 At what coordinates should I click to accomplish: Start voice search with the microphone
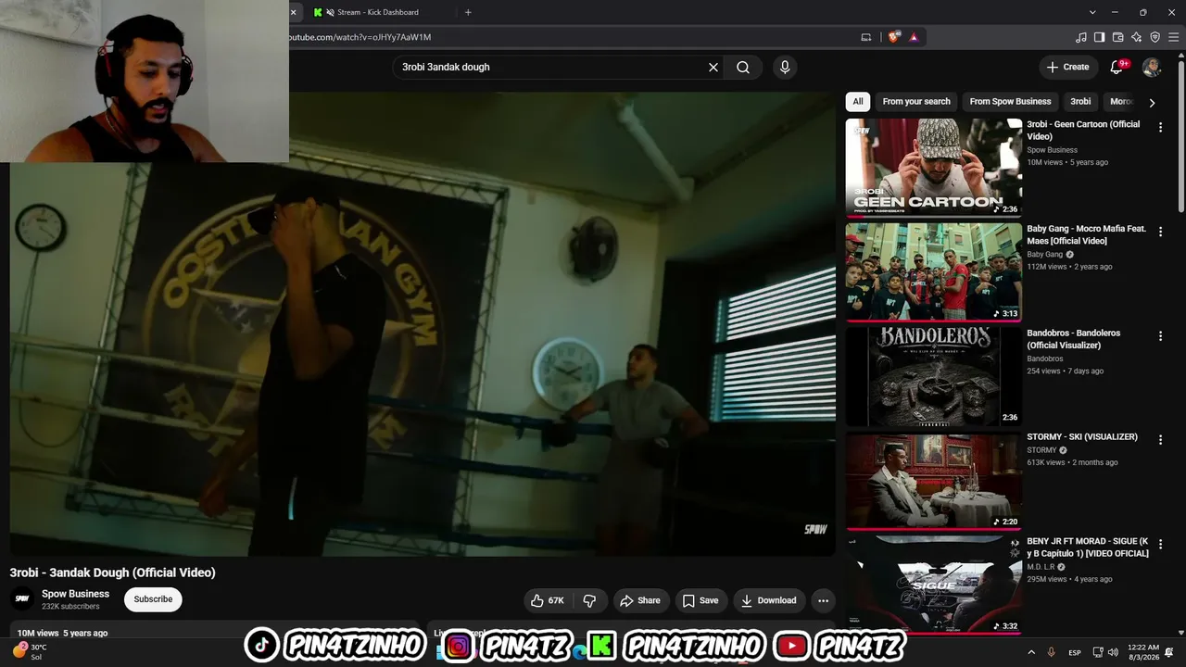coord(785,67)
